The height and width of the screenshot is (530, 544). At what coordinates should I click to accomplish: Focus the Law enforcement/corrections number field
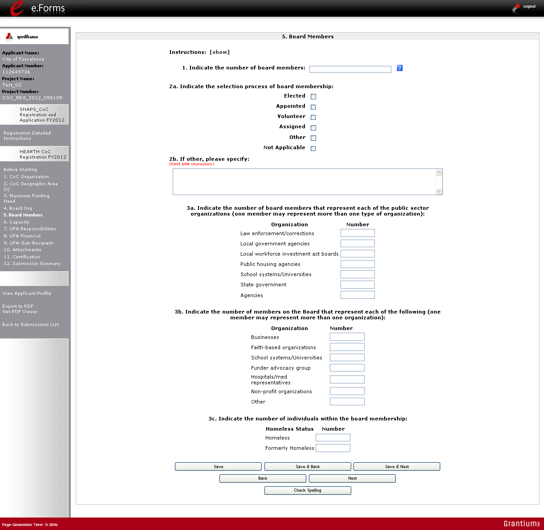click(357, 233)
